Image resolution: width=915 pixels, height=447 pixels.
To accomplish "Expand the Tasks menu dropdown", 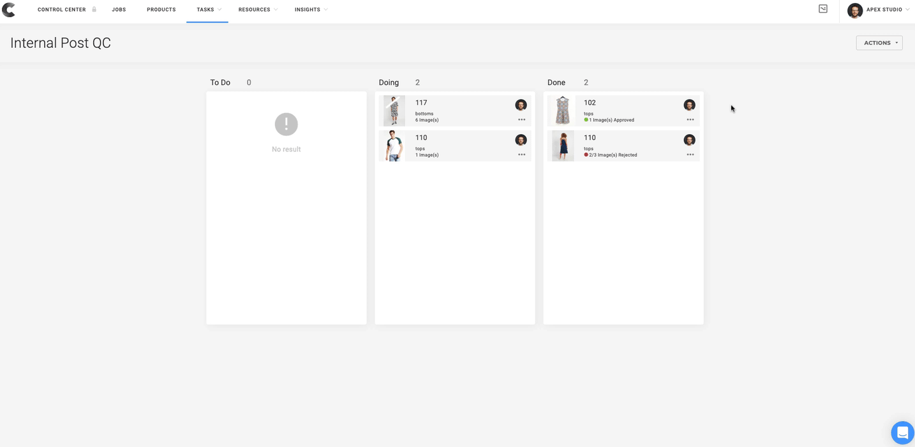I will coord(207,10).
